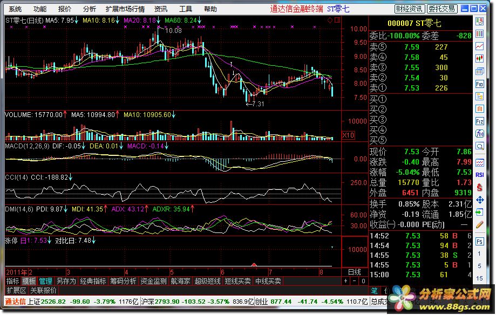Open the 航海家 tab
496x315 pixels.
[181, 281]
